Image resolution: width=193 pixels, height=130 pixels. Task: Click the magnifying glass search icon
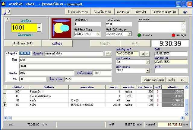[x=7, y=11]
